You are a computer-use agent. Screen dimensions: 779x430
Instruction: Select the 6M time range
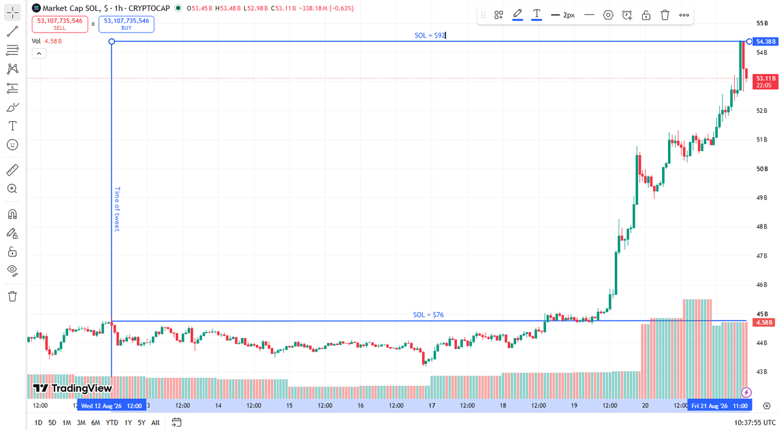[x=95, y=422]
